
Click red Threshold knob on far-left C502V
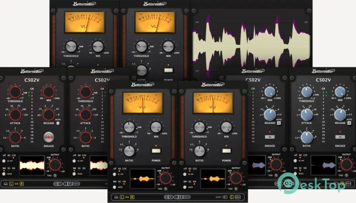(x=15, y=92)
